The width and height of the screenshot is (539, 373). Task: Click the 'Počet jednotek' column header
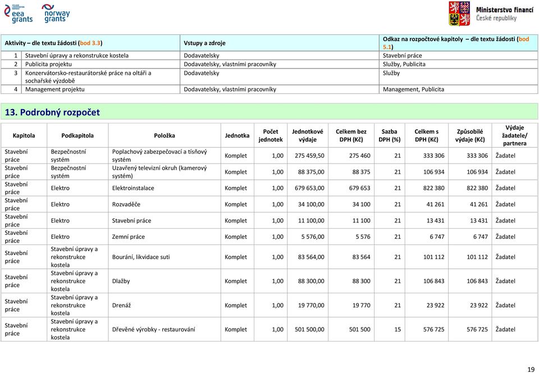coord(271,135)
